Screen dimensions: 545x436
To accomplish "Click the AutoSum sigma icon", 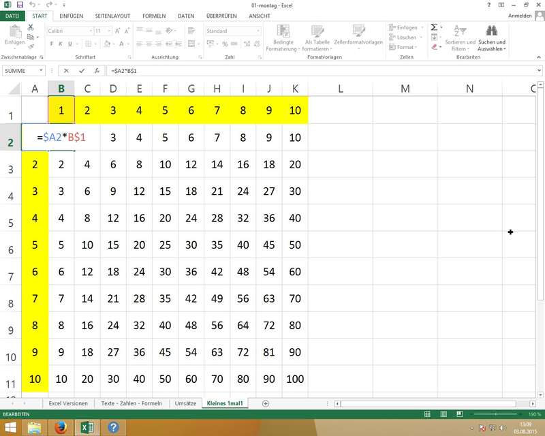I will (434, 27).
